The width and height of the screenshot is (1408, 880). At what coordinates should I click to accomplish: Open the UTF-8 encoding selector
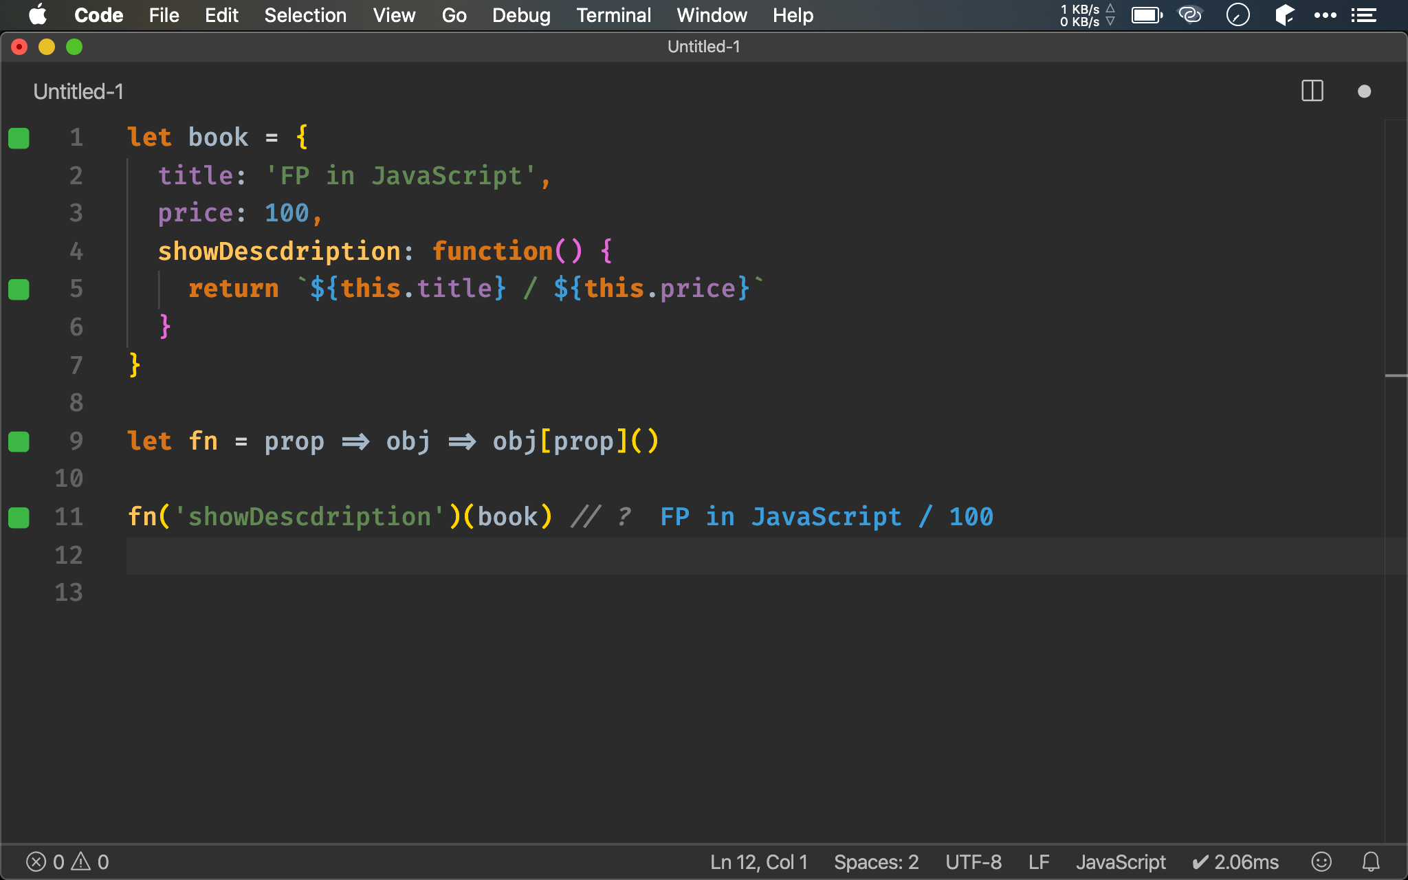[x=973, y=861]
